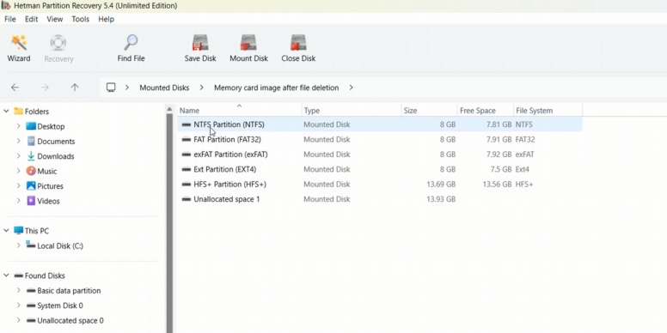The width and height of the screenshot is (667, 333).
Task: Click the Ext Partition disk icon
Action: tap(186, 169)
